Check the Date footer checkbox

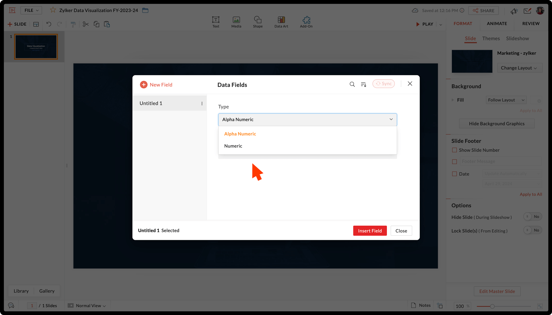[455, 174]
